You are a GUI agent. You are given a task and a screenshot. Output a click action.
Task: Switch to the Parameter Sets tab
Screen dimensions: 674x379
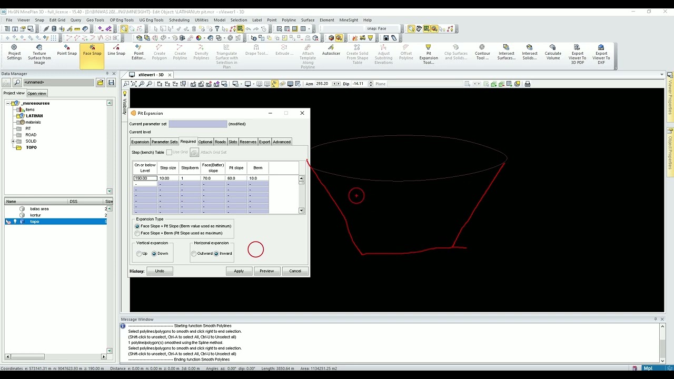(x=164, y=142)
